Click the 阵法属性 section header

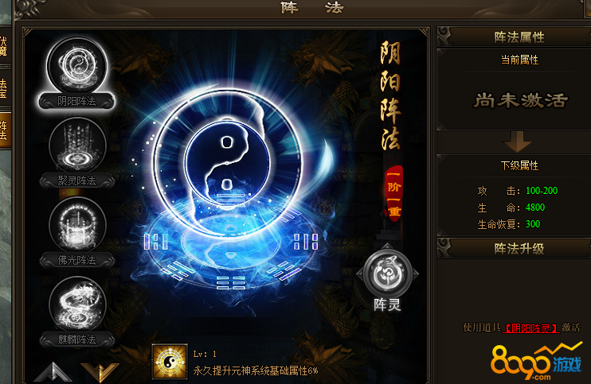click(x=519, y=37)
